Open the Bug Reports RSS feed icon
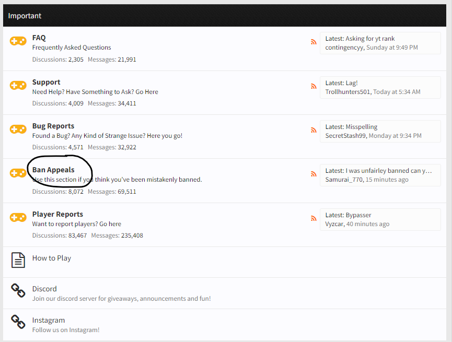The height and width of the screenshot is (342, 452). click(x=314, y=130)
